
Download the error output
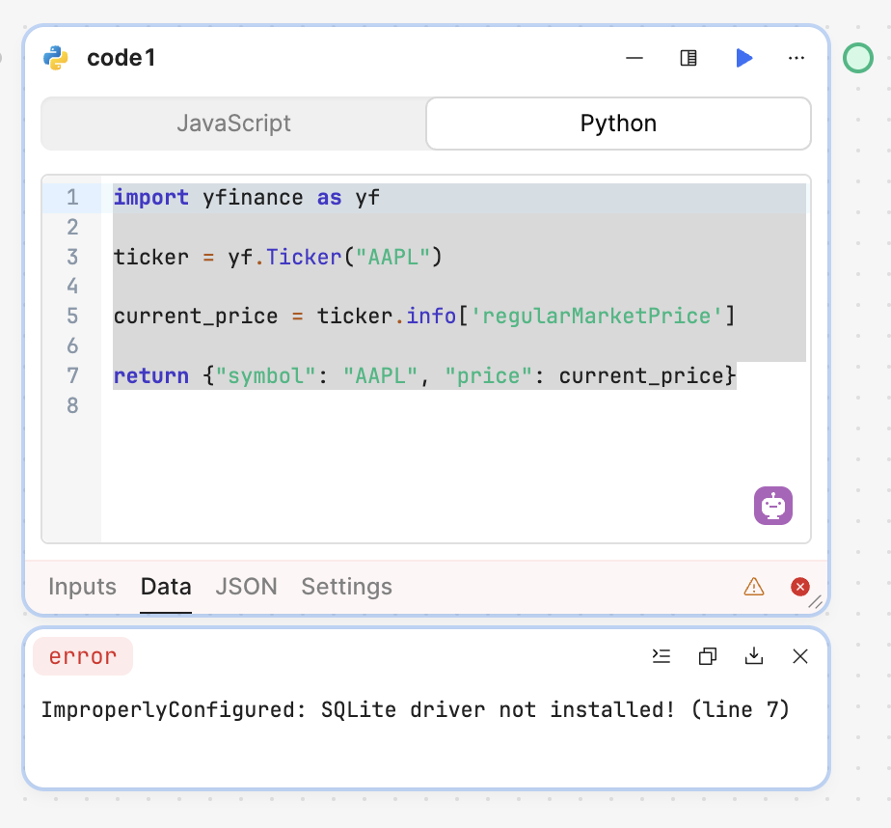[753, 656]
